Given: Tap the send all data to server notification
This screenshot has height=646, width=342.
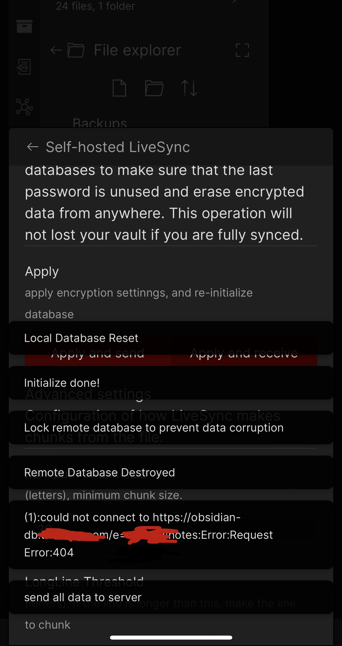Looking at the screenshot, I should (x=170, y=597).
